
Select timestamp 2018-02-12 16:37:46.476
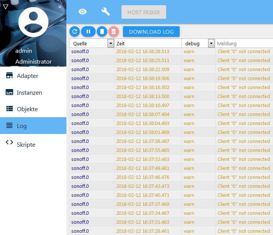(x=142, y=177)
